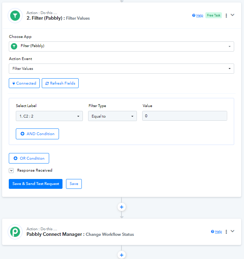
Task: Open the Action Event dropdown
Action: 121,68
